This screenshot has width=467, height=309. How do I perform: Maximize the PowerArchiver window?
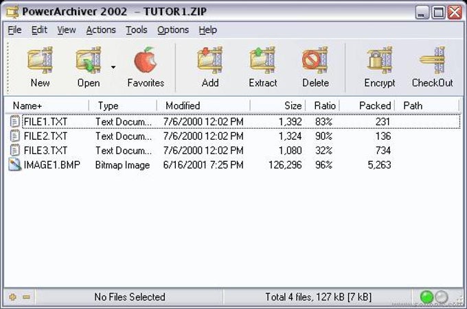click(438, 12)
